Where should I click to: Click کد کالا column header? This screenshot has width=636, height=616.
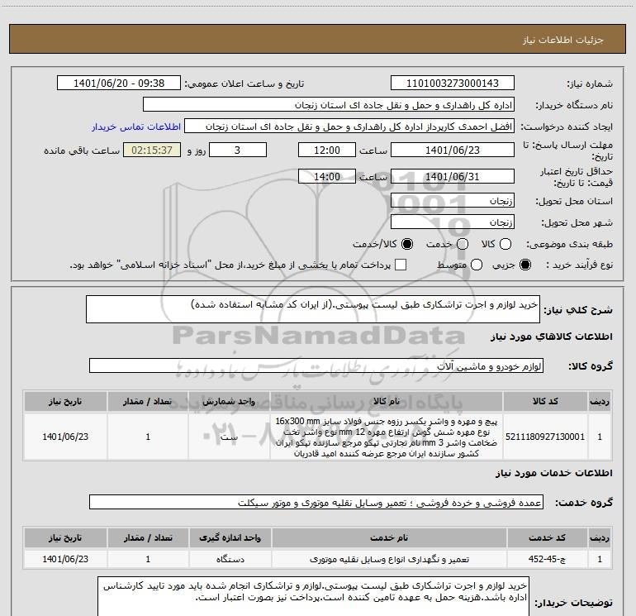point(545,401)
